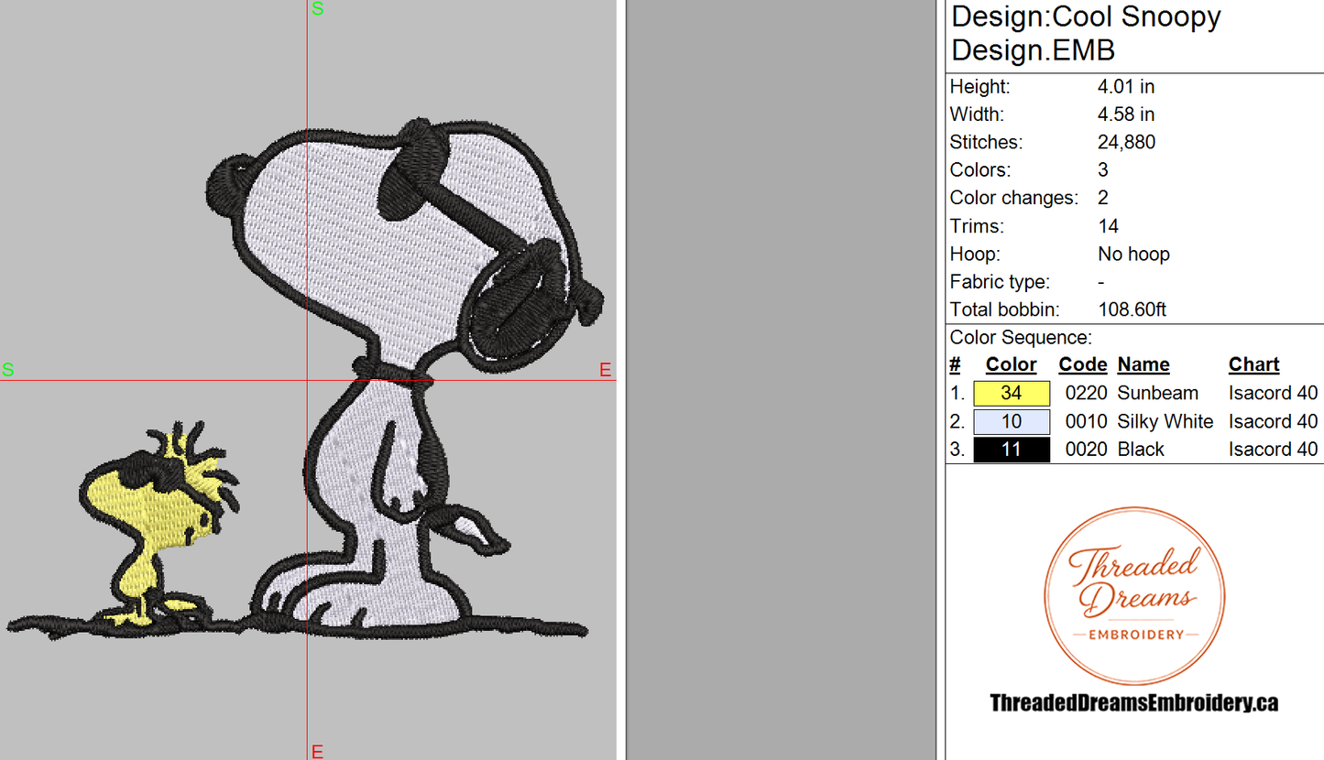Click the Threaded Dreams Embroidery circular logo
This screenshot has height=760, width=1324.
click(x=1134, y=596)
